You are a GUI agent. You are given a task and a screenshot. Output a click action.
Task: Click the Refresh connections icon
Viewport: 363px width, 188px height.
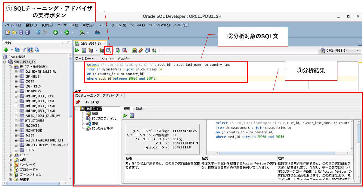tap(17, 50)
